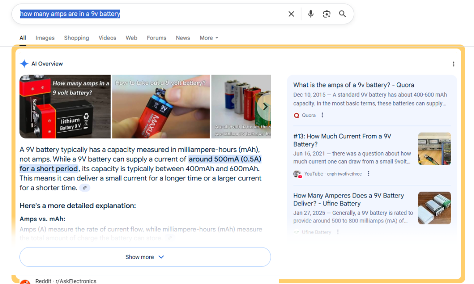Switch to the Forums tab
This screenshot has height=284, width=474.
pos(157,38)
